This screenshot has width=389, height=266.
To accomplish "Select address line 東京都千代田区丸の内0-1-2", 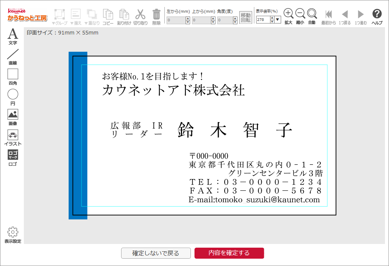I will 255,164.
